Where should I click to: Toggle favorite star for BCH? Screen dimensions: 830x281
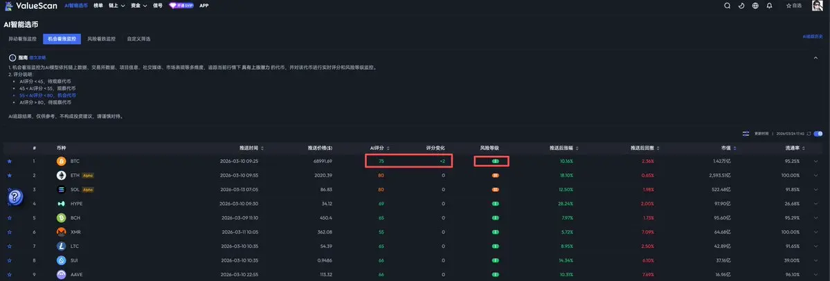[x=9, y=217]
